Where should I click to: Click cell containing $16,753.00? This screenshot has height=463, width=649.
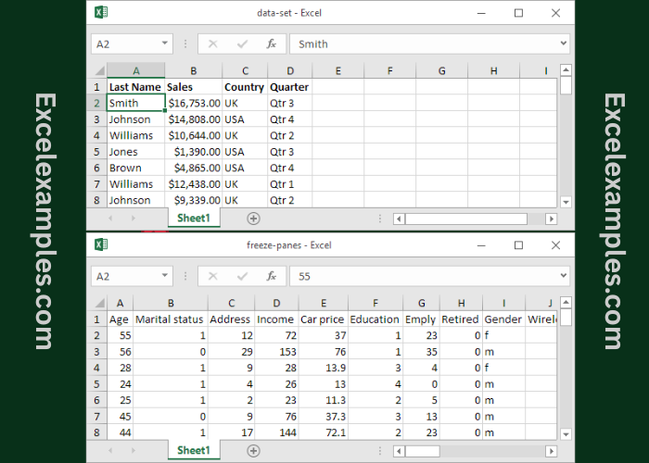pos(194,103)
